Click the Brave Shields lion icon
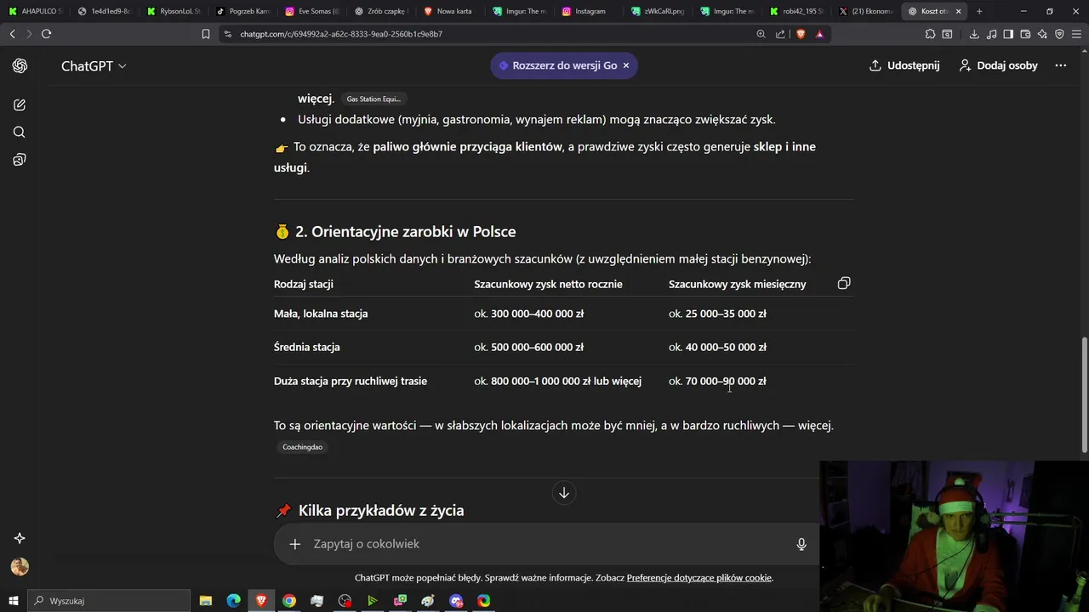 [801, 34]
